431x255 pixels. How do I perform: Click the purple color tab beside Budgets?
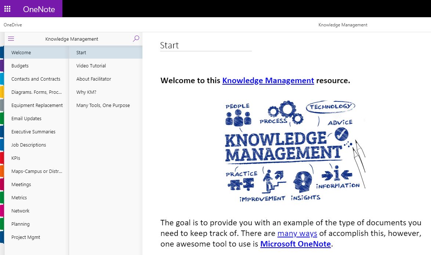click(x=2, y=66)
